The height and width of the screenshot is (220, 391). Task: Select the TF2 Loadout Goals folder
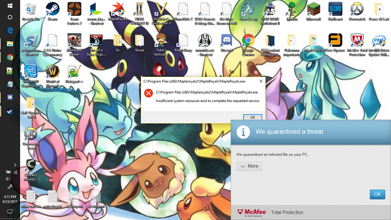[270, 45]
